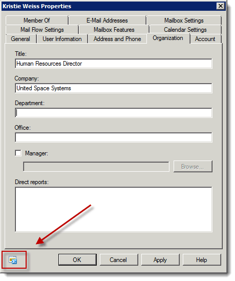Close the Kristie Weiss Properties dialog
This screenshot has width=235, height=281.
click(221, 6)
